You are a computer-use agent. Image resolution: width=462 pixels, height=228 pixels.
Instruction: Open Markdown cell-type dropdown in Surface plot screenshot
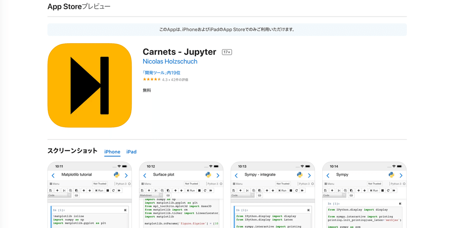click(151, 195)
